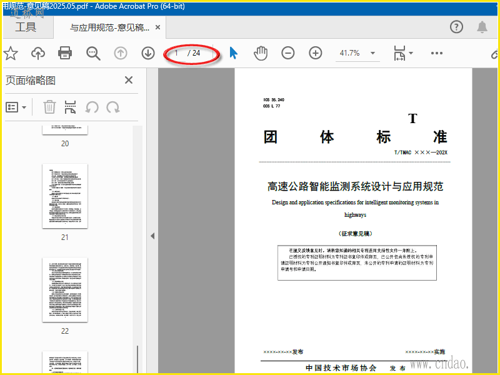Go to the previous page arrow

click(x=121, y=53)
